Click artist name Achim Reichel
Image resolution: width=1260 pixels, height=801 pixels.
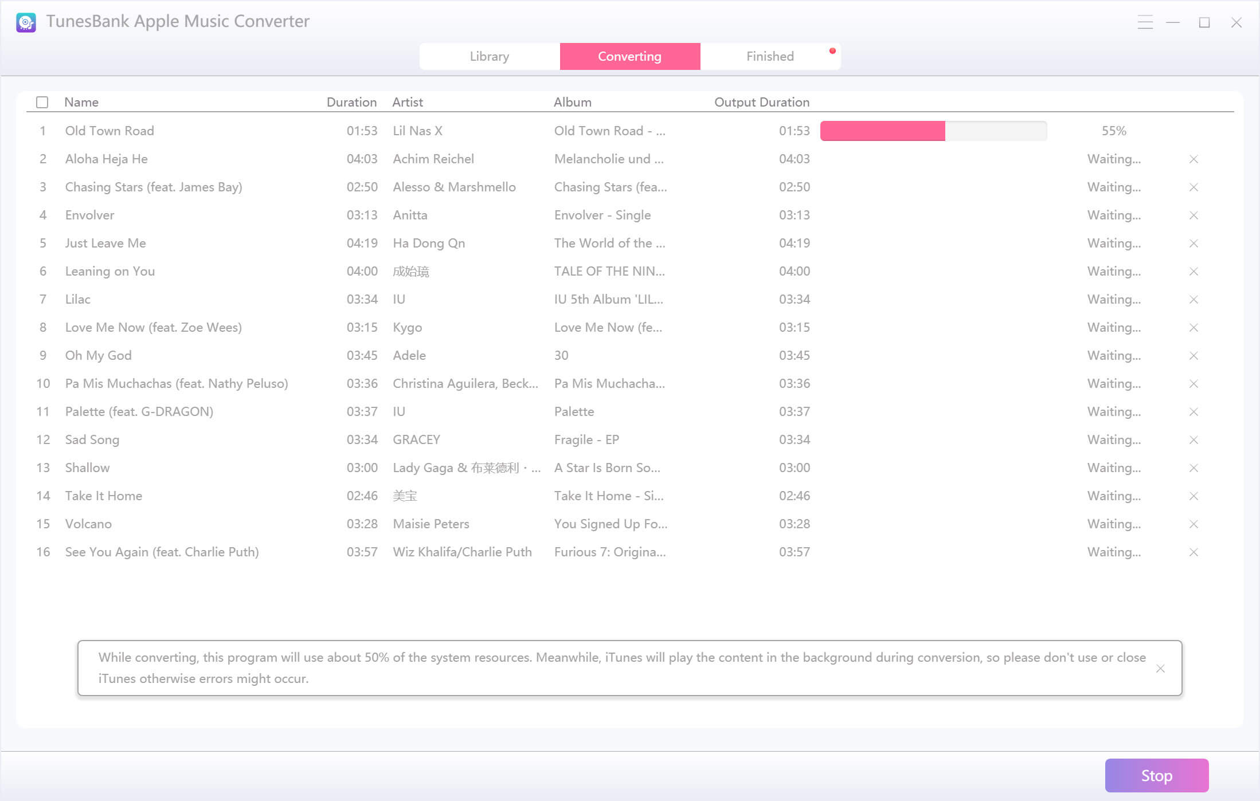click(433, 159)
